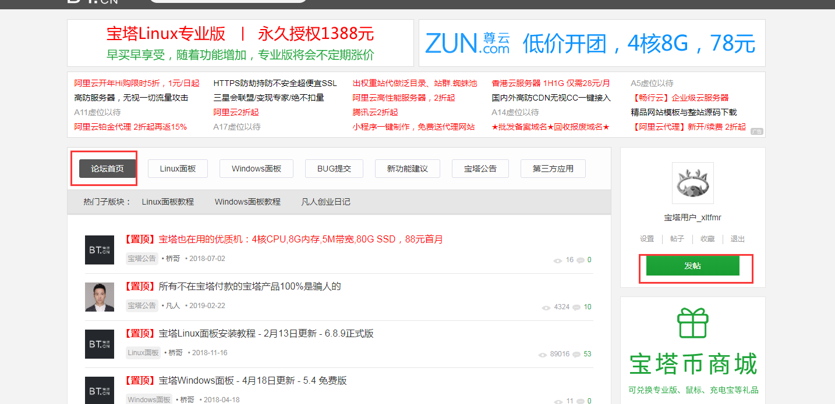Click author 凡人 dated 2019-02-22

coord(174,305)
